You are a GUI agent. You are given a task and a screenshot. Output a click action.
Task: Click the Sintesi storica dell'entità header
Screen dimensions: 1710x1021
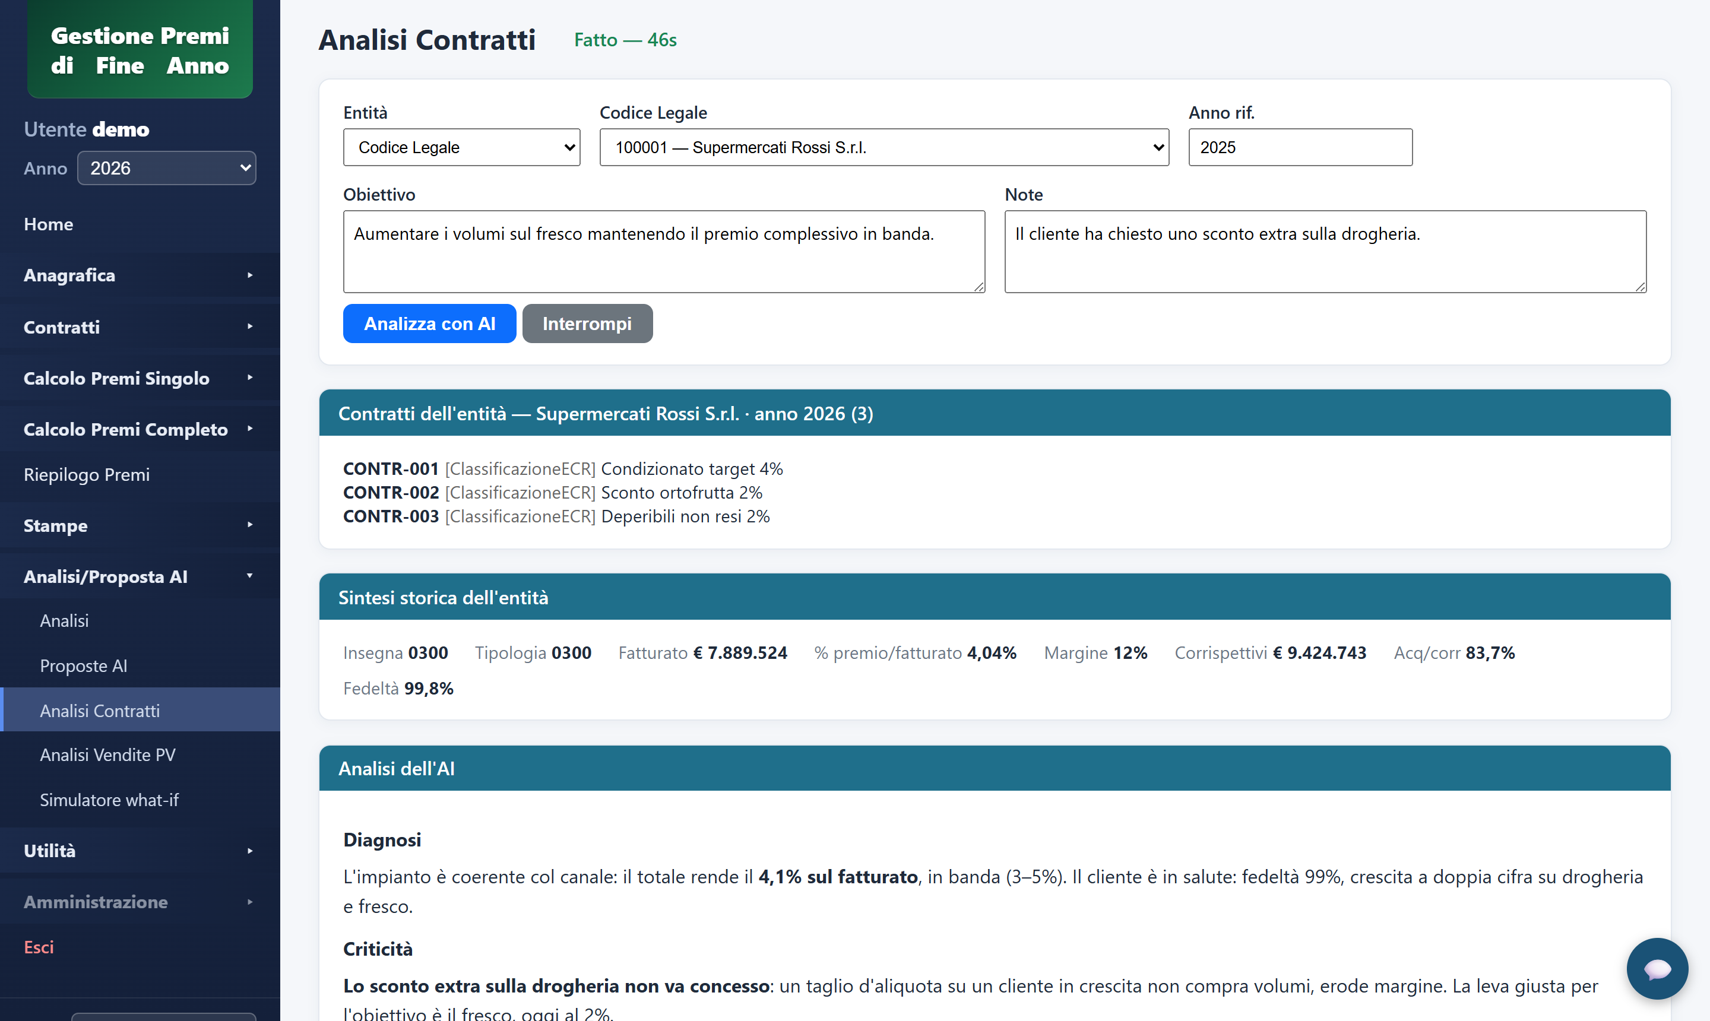point(995,597)
